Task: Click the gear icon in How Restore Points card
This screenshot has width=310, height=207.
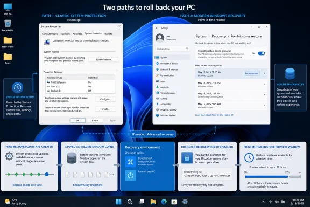Action: tap(9, 156)
